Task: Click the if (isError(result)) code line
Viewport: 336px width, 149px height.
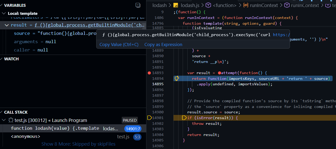Action: (212, 118)
